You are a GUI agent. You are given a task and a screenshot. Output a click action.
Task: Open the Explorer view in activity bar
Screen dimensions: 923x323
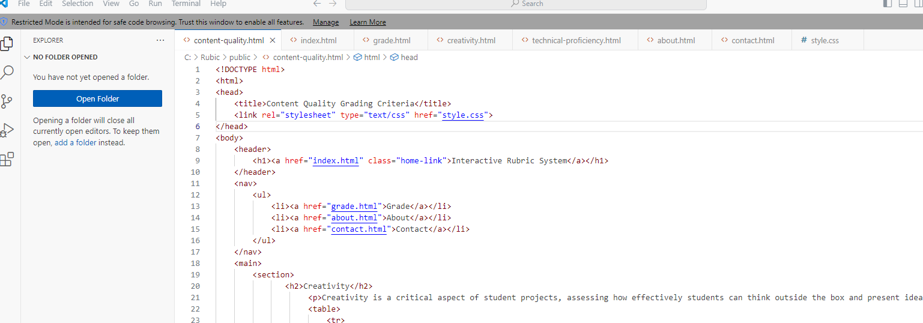[x=7, y=44]
